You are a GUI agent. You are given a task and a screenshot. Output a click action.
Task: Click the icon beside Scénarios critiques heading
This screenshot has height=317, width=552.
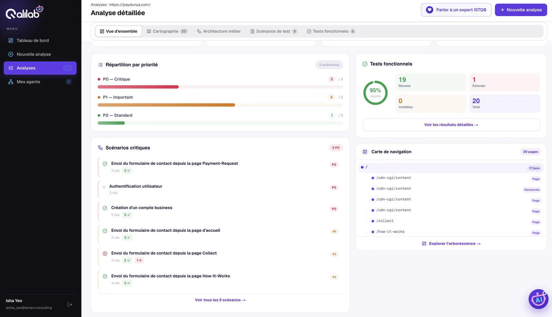100,148
